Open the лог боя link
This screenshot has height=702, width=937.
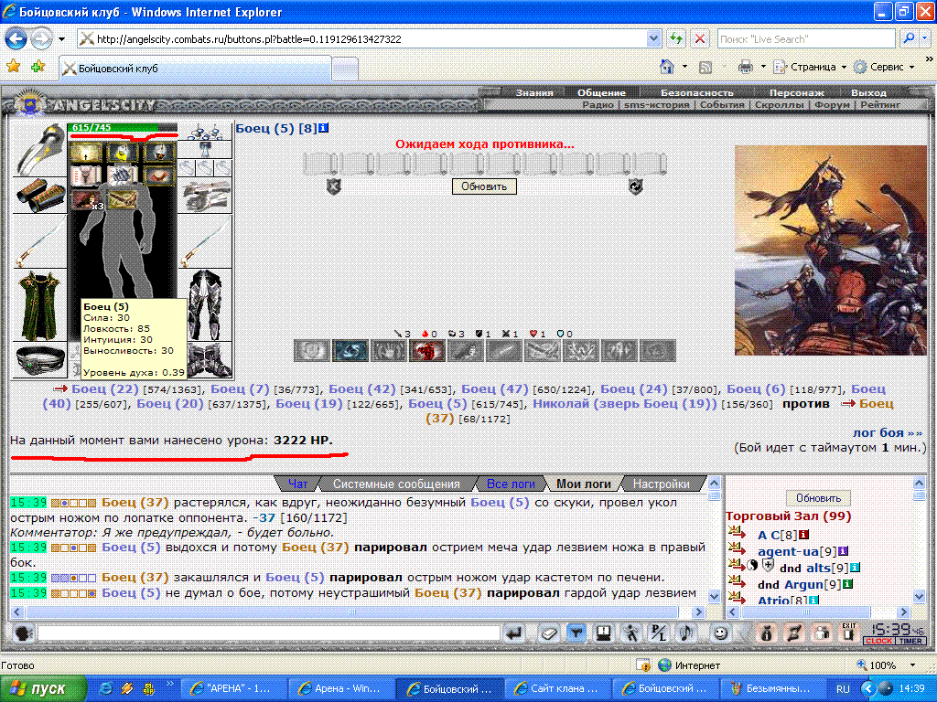click(x=888, y=432)
